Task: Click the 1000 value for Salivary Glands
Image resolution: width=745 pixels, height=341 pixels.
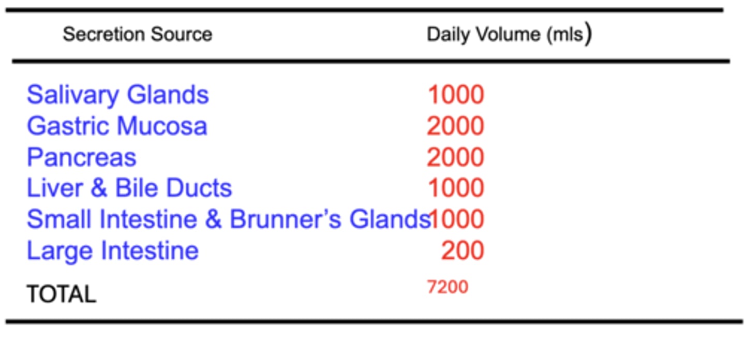Action: [x=456, y=95]
